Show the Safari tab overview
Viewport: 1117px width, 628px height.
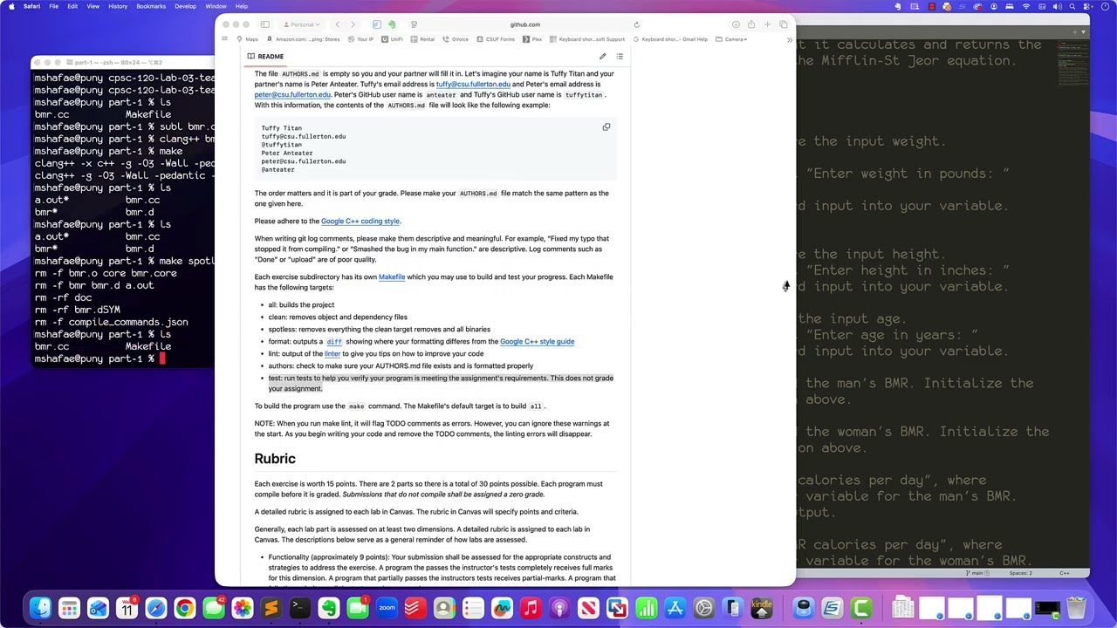tap(783, 24)
